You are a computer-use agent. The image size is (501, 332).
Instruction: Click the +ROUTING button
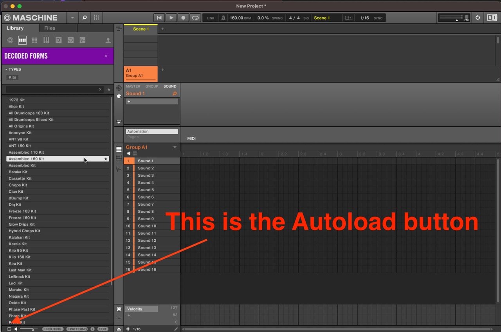(52, 329)
